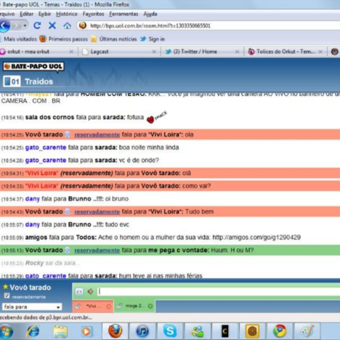Open Últimas notícias feed bookmark
Screen dimensions: 340x340
[114, 39]
